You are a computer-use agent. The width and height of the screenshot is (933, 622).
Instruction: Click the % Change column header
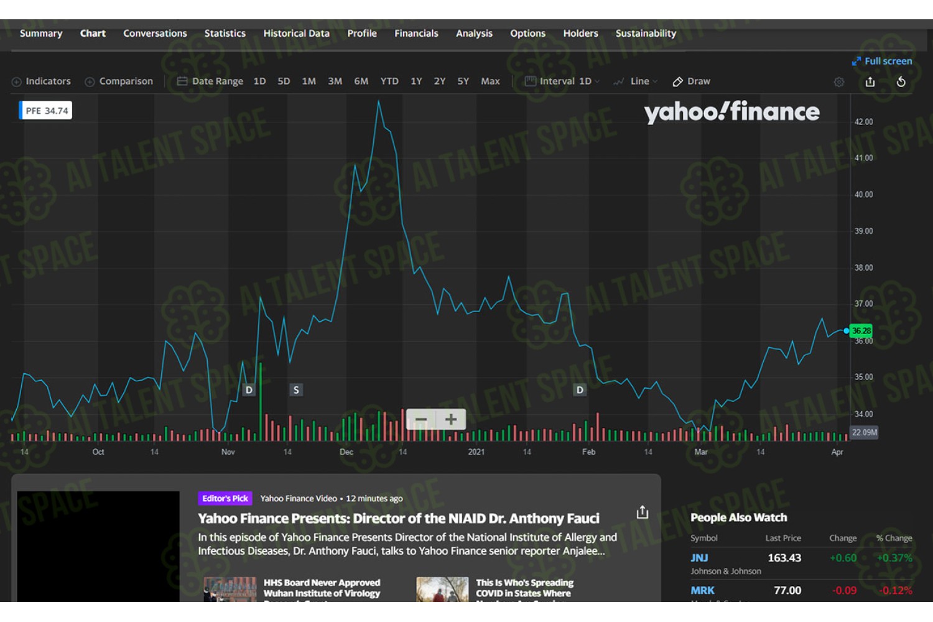pos(894,538)
